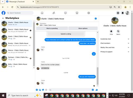
Task: Expand Chat members section
Action: coord(115,43)
